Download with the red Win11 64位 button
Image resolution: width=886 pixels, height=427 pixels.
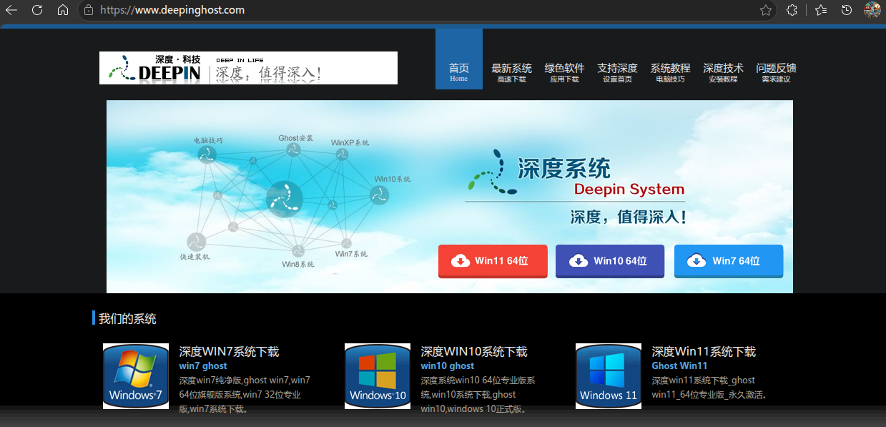point(493,261)
